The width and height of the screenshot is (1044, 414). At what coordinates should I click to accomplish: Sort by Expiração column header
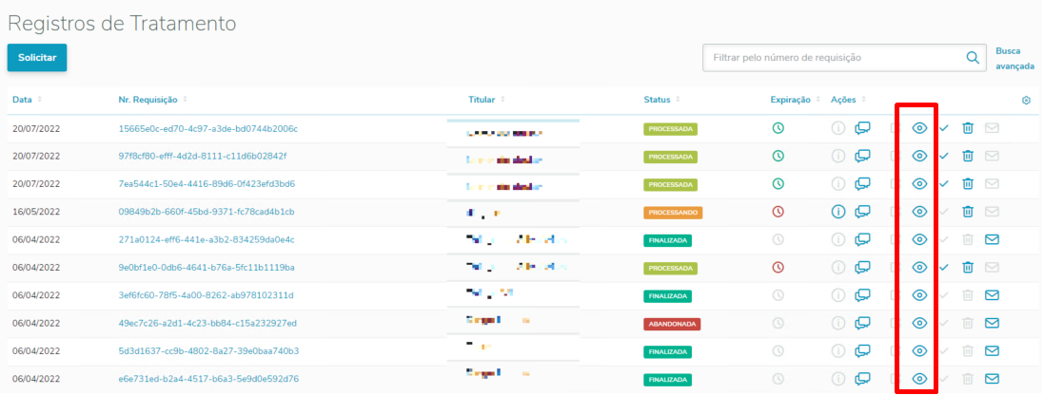796,100
